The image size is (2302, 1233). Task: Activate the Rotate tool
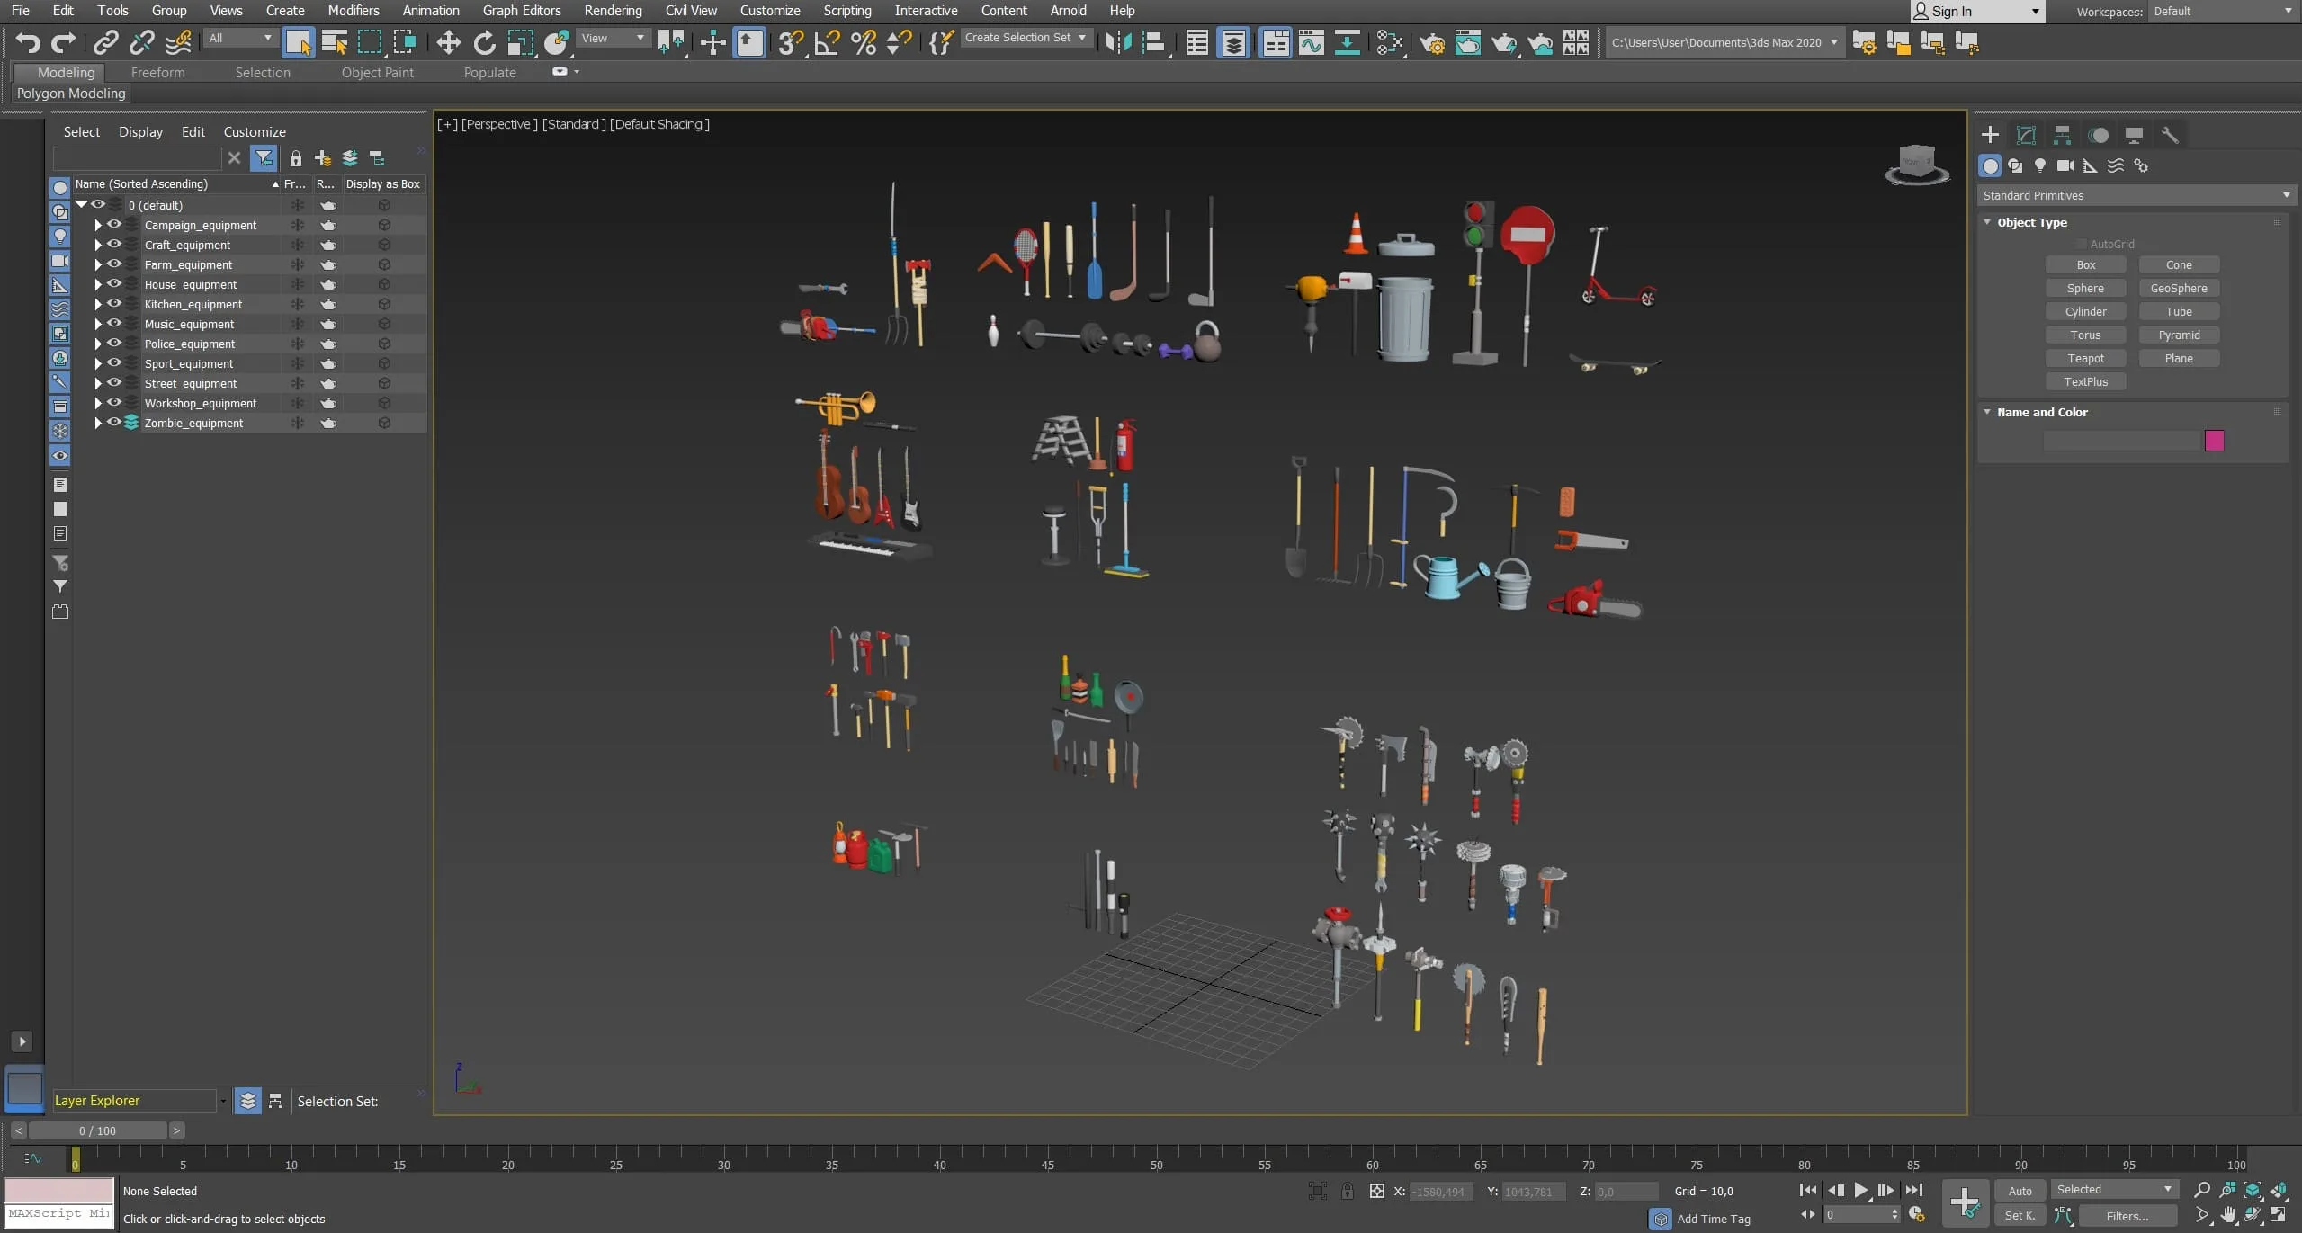coord(484,42)
